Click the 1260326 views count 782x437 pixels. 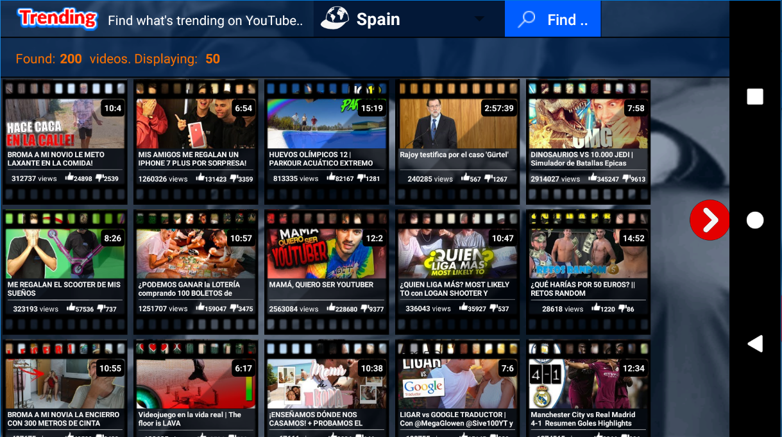coord(163,179)
